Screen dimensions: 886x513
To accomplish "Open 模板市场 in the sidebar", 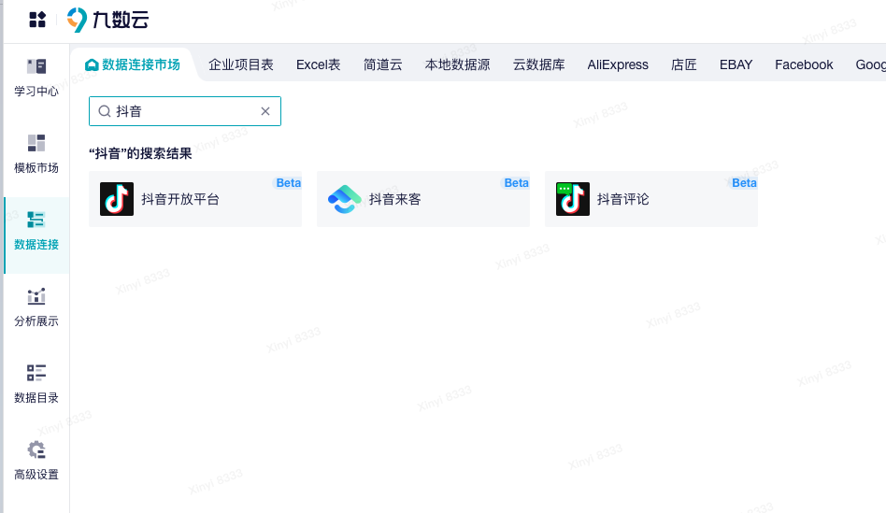I will tap(36, 154).
